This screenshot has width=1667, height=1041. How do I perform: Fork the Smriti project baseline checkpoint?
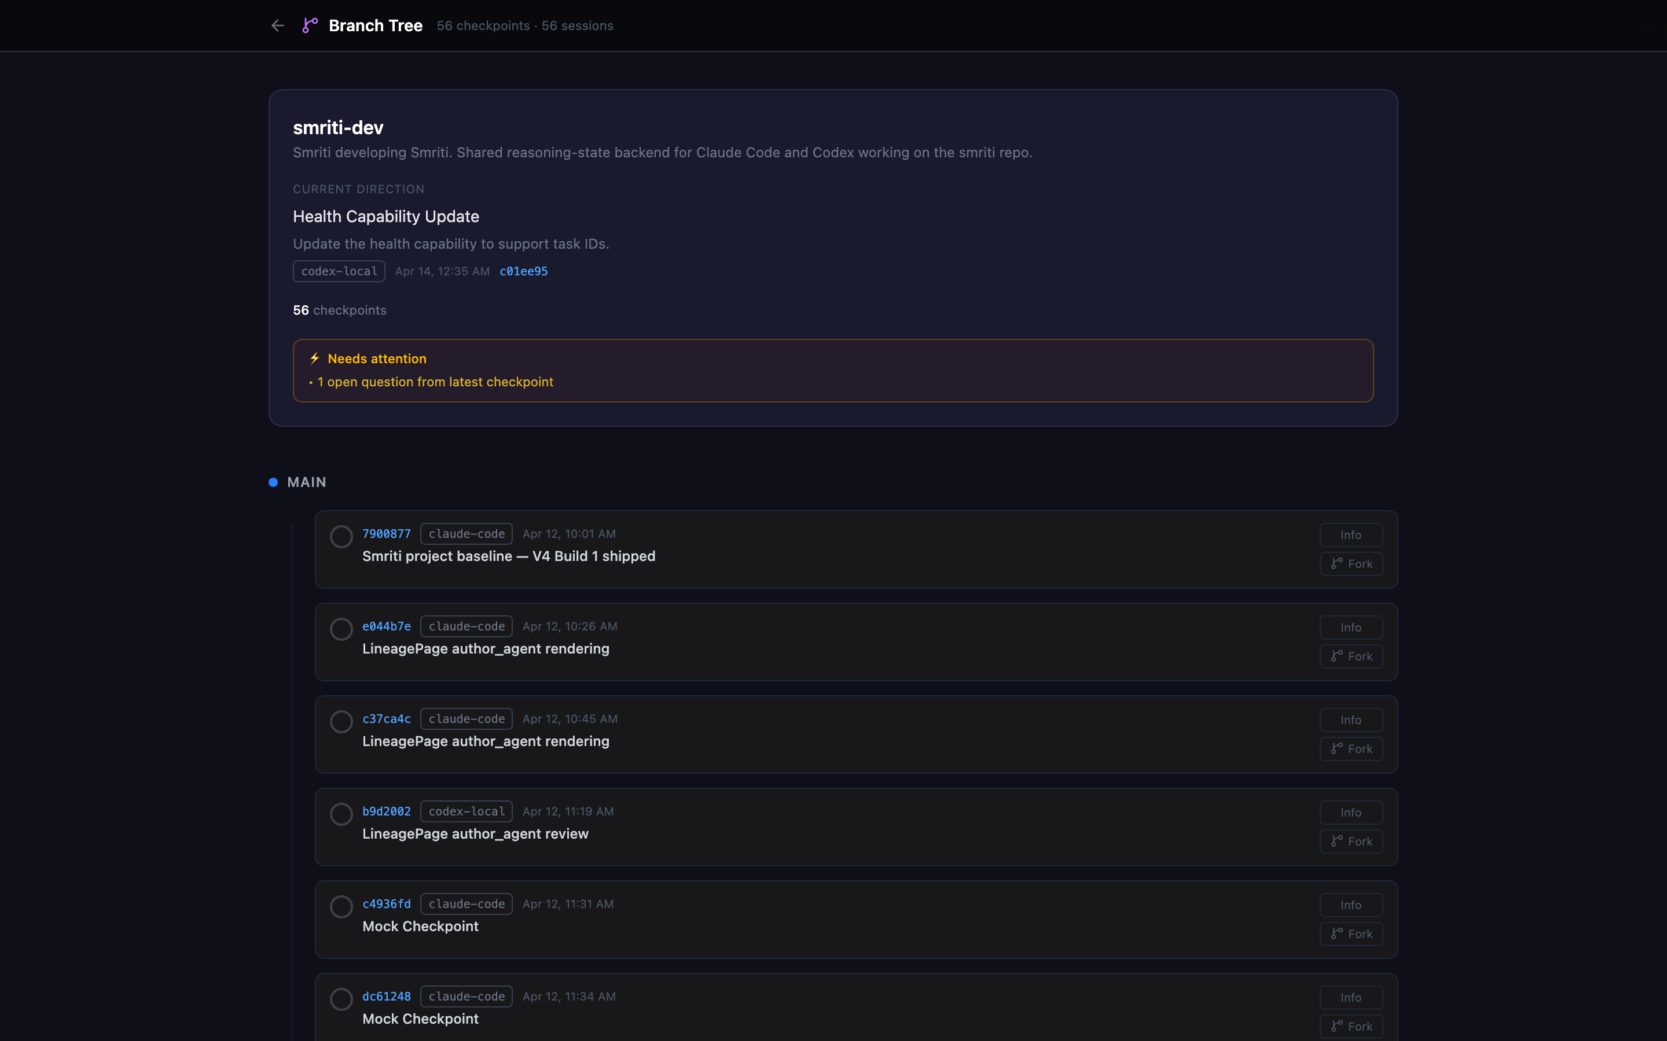click(x=1351, y=564)
